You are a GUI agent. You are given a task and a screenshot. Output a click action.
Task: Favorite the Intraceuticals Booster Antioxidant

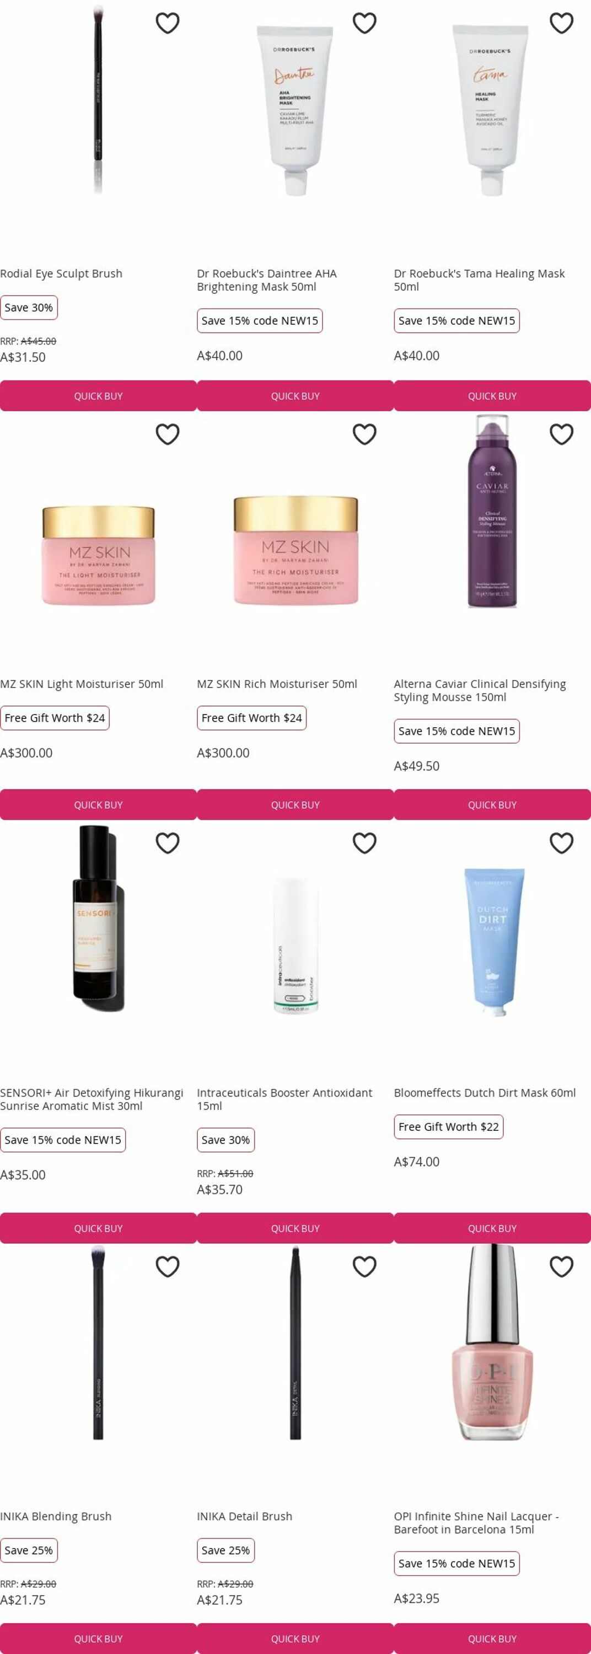[364, 843]
